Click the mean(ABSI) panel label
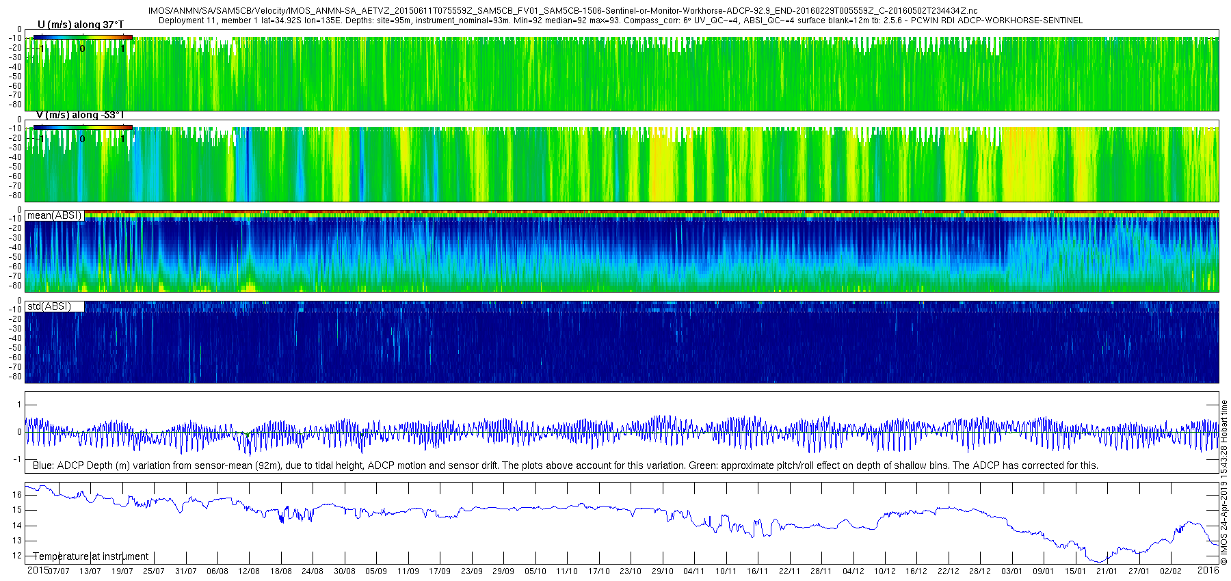1231x581 pixels. click(x=54, y=215)
